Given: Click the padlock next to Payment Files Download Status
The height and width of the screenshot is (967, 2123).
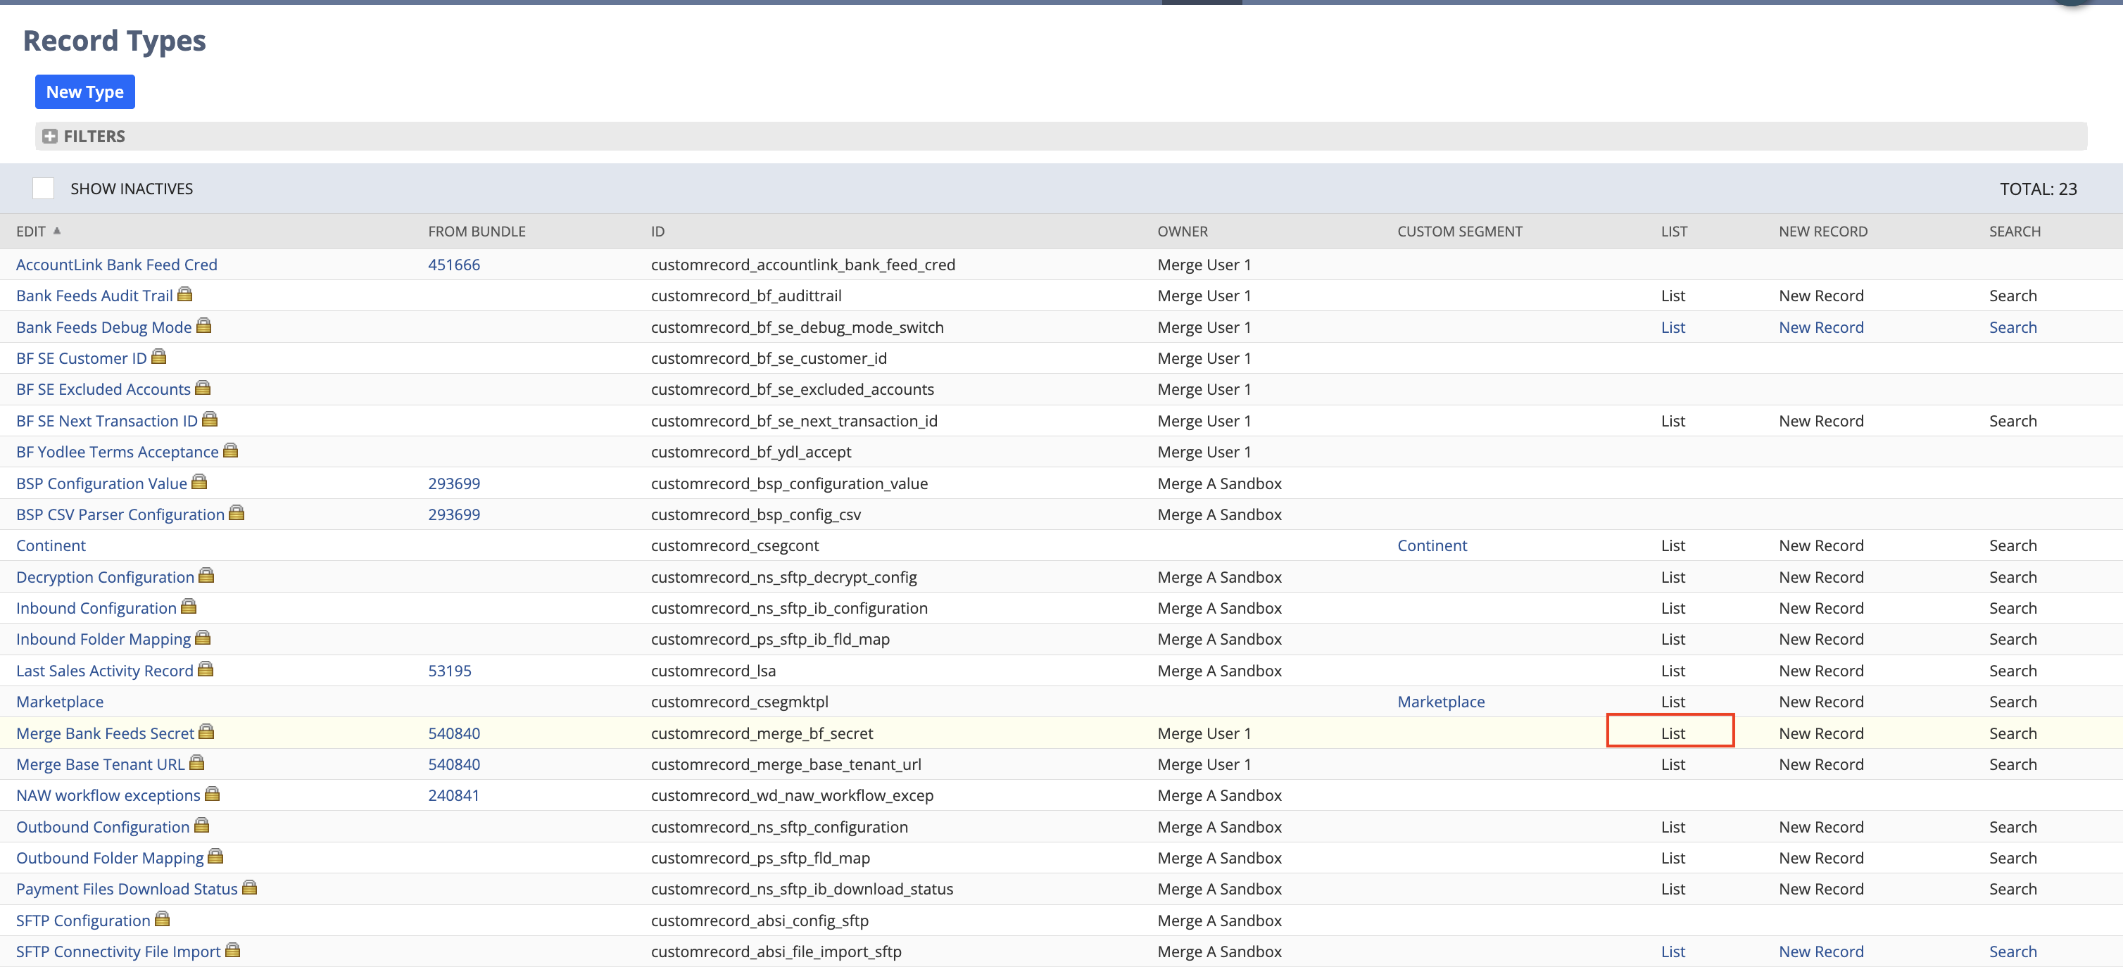Looking at the screenshot, I should 250,888.
